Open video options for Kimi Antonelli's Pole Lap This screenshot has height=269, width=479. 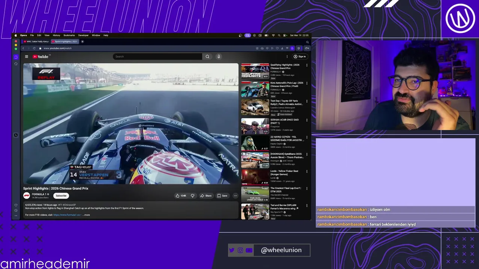(307, 83)
